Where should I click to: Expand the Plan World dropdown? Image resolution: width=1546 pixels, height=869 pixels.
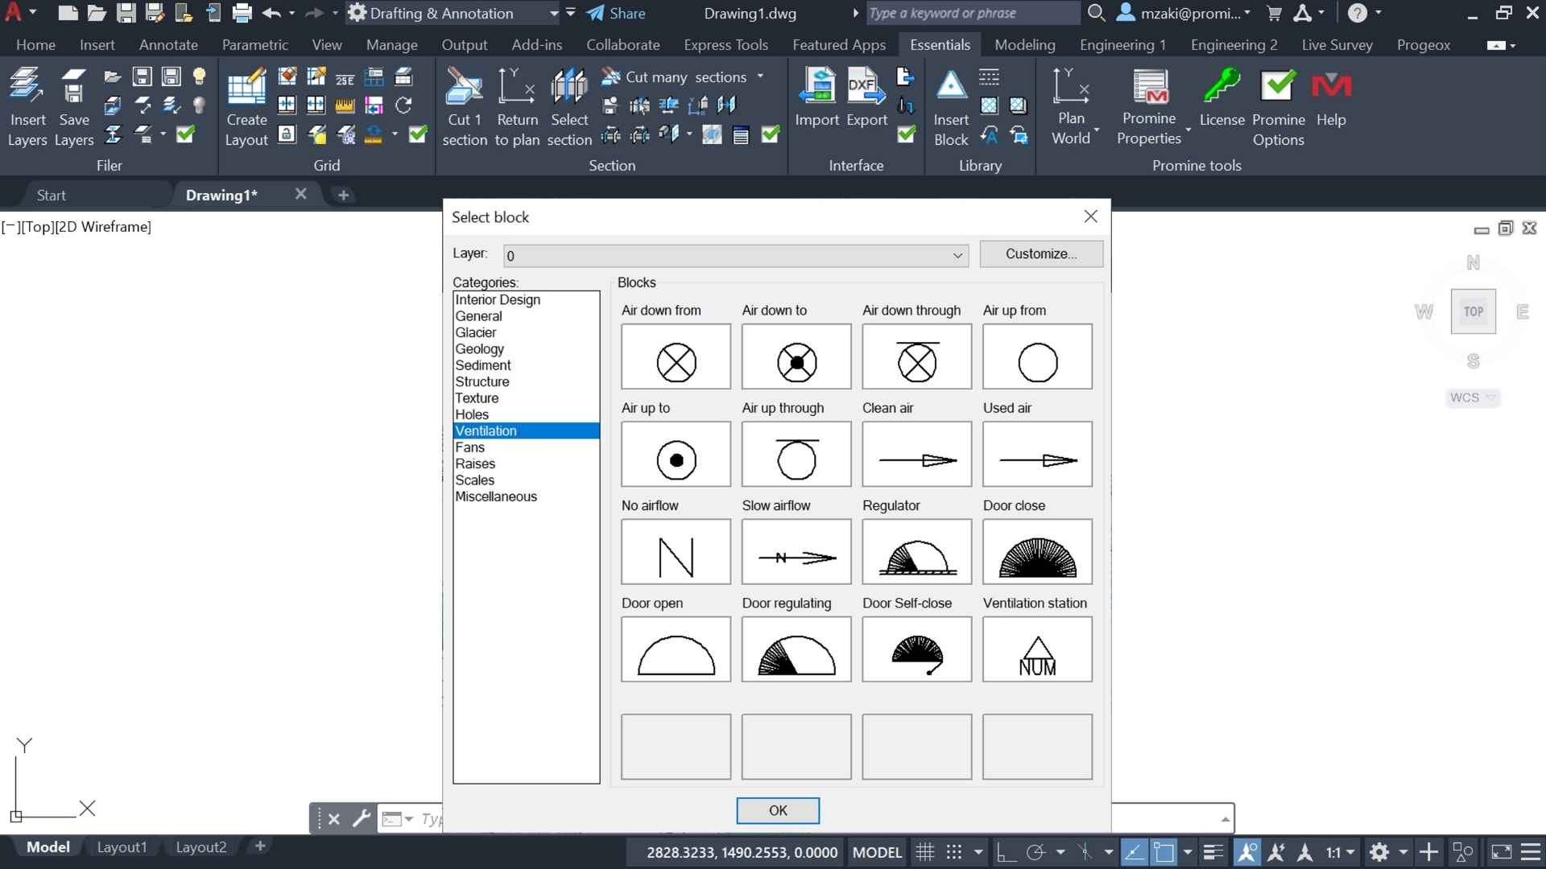click(x=1096, y=129)
